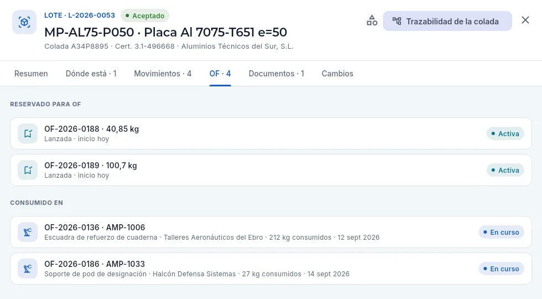Open the Dónde está · 1 tab
This screenshot has width=542, height=299.
[91, 74]
